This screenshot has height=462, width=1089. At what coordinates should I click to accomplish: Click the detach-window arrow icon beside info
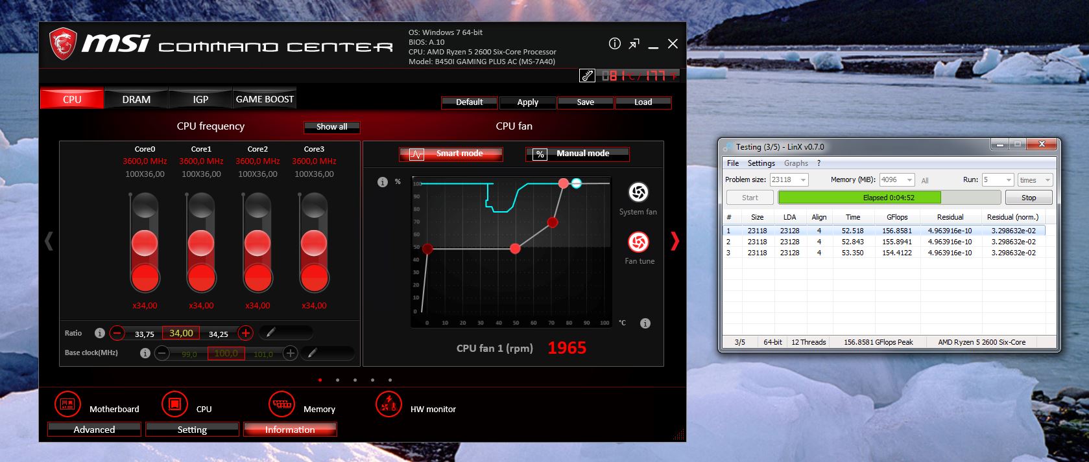tap(634, 43)
